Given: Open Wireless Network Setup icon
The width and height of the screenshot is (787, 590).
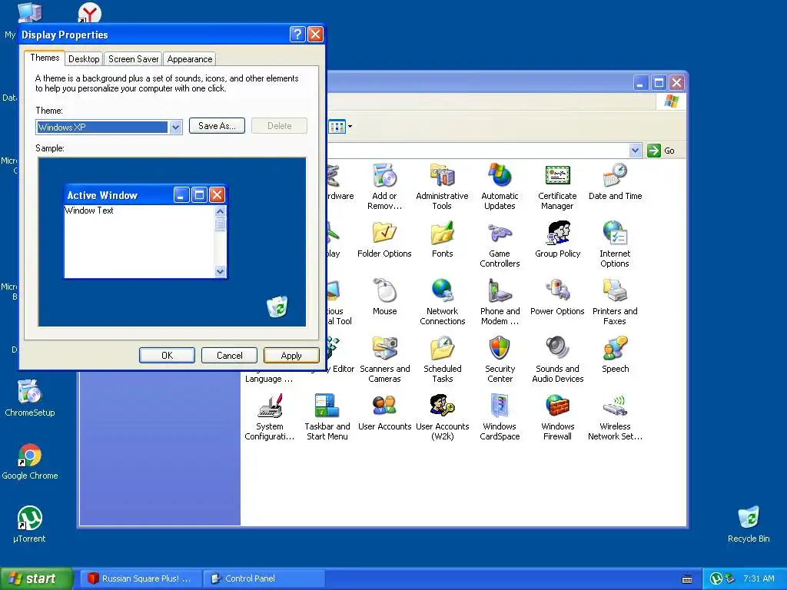Looking at the screenshot, I should pyautogui.click(x=615, y=406).
